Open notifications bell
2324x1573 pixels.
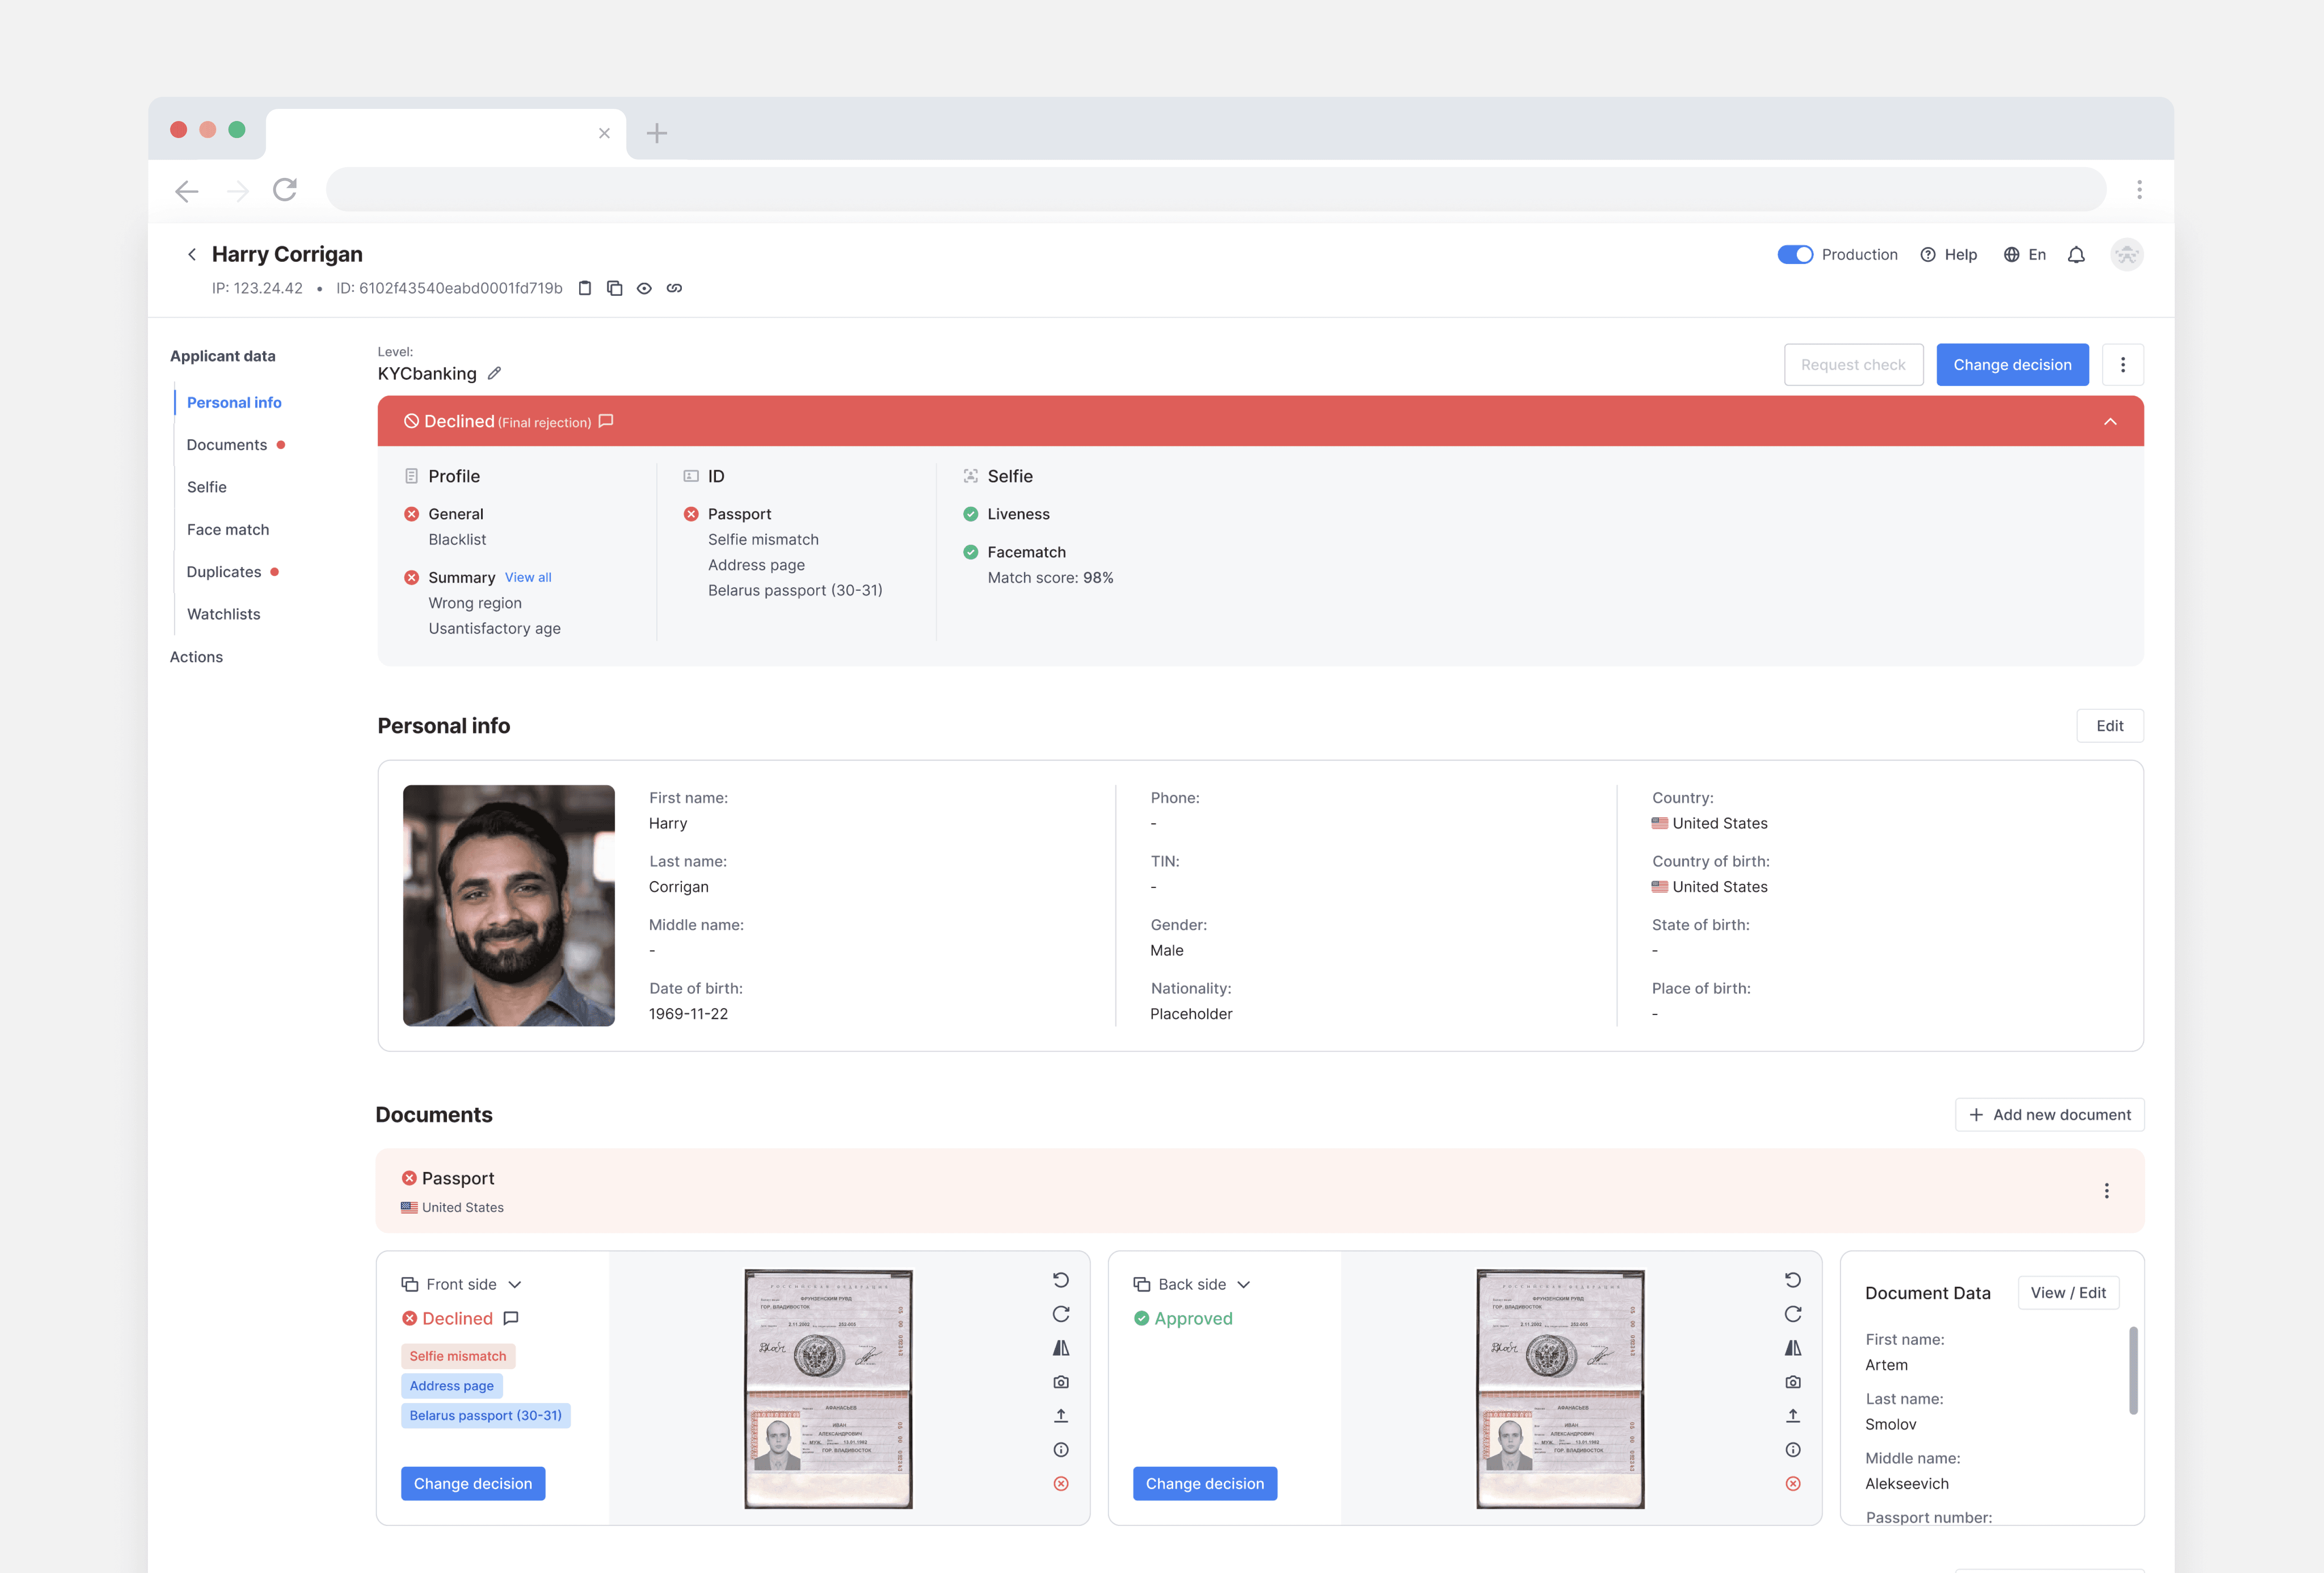tap(2076, 255)
